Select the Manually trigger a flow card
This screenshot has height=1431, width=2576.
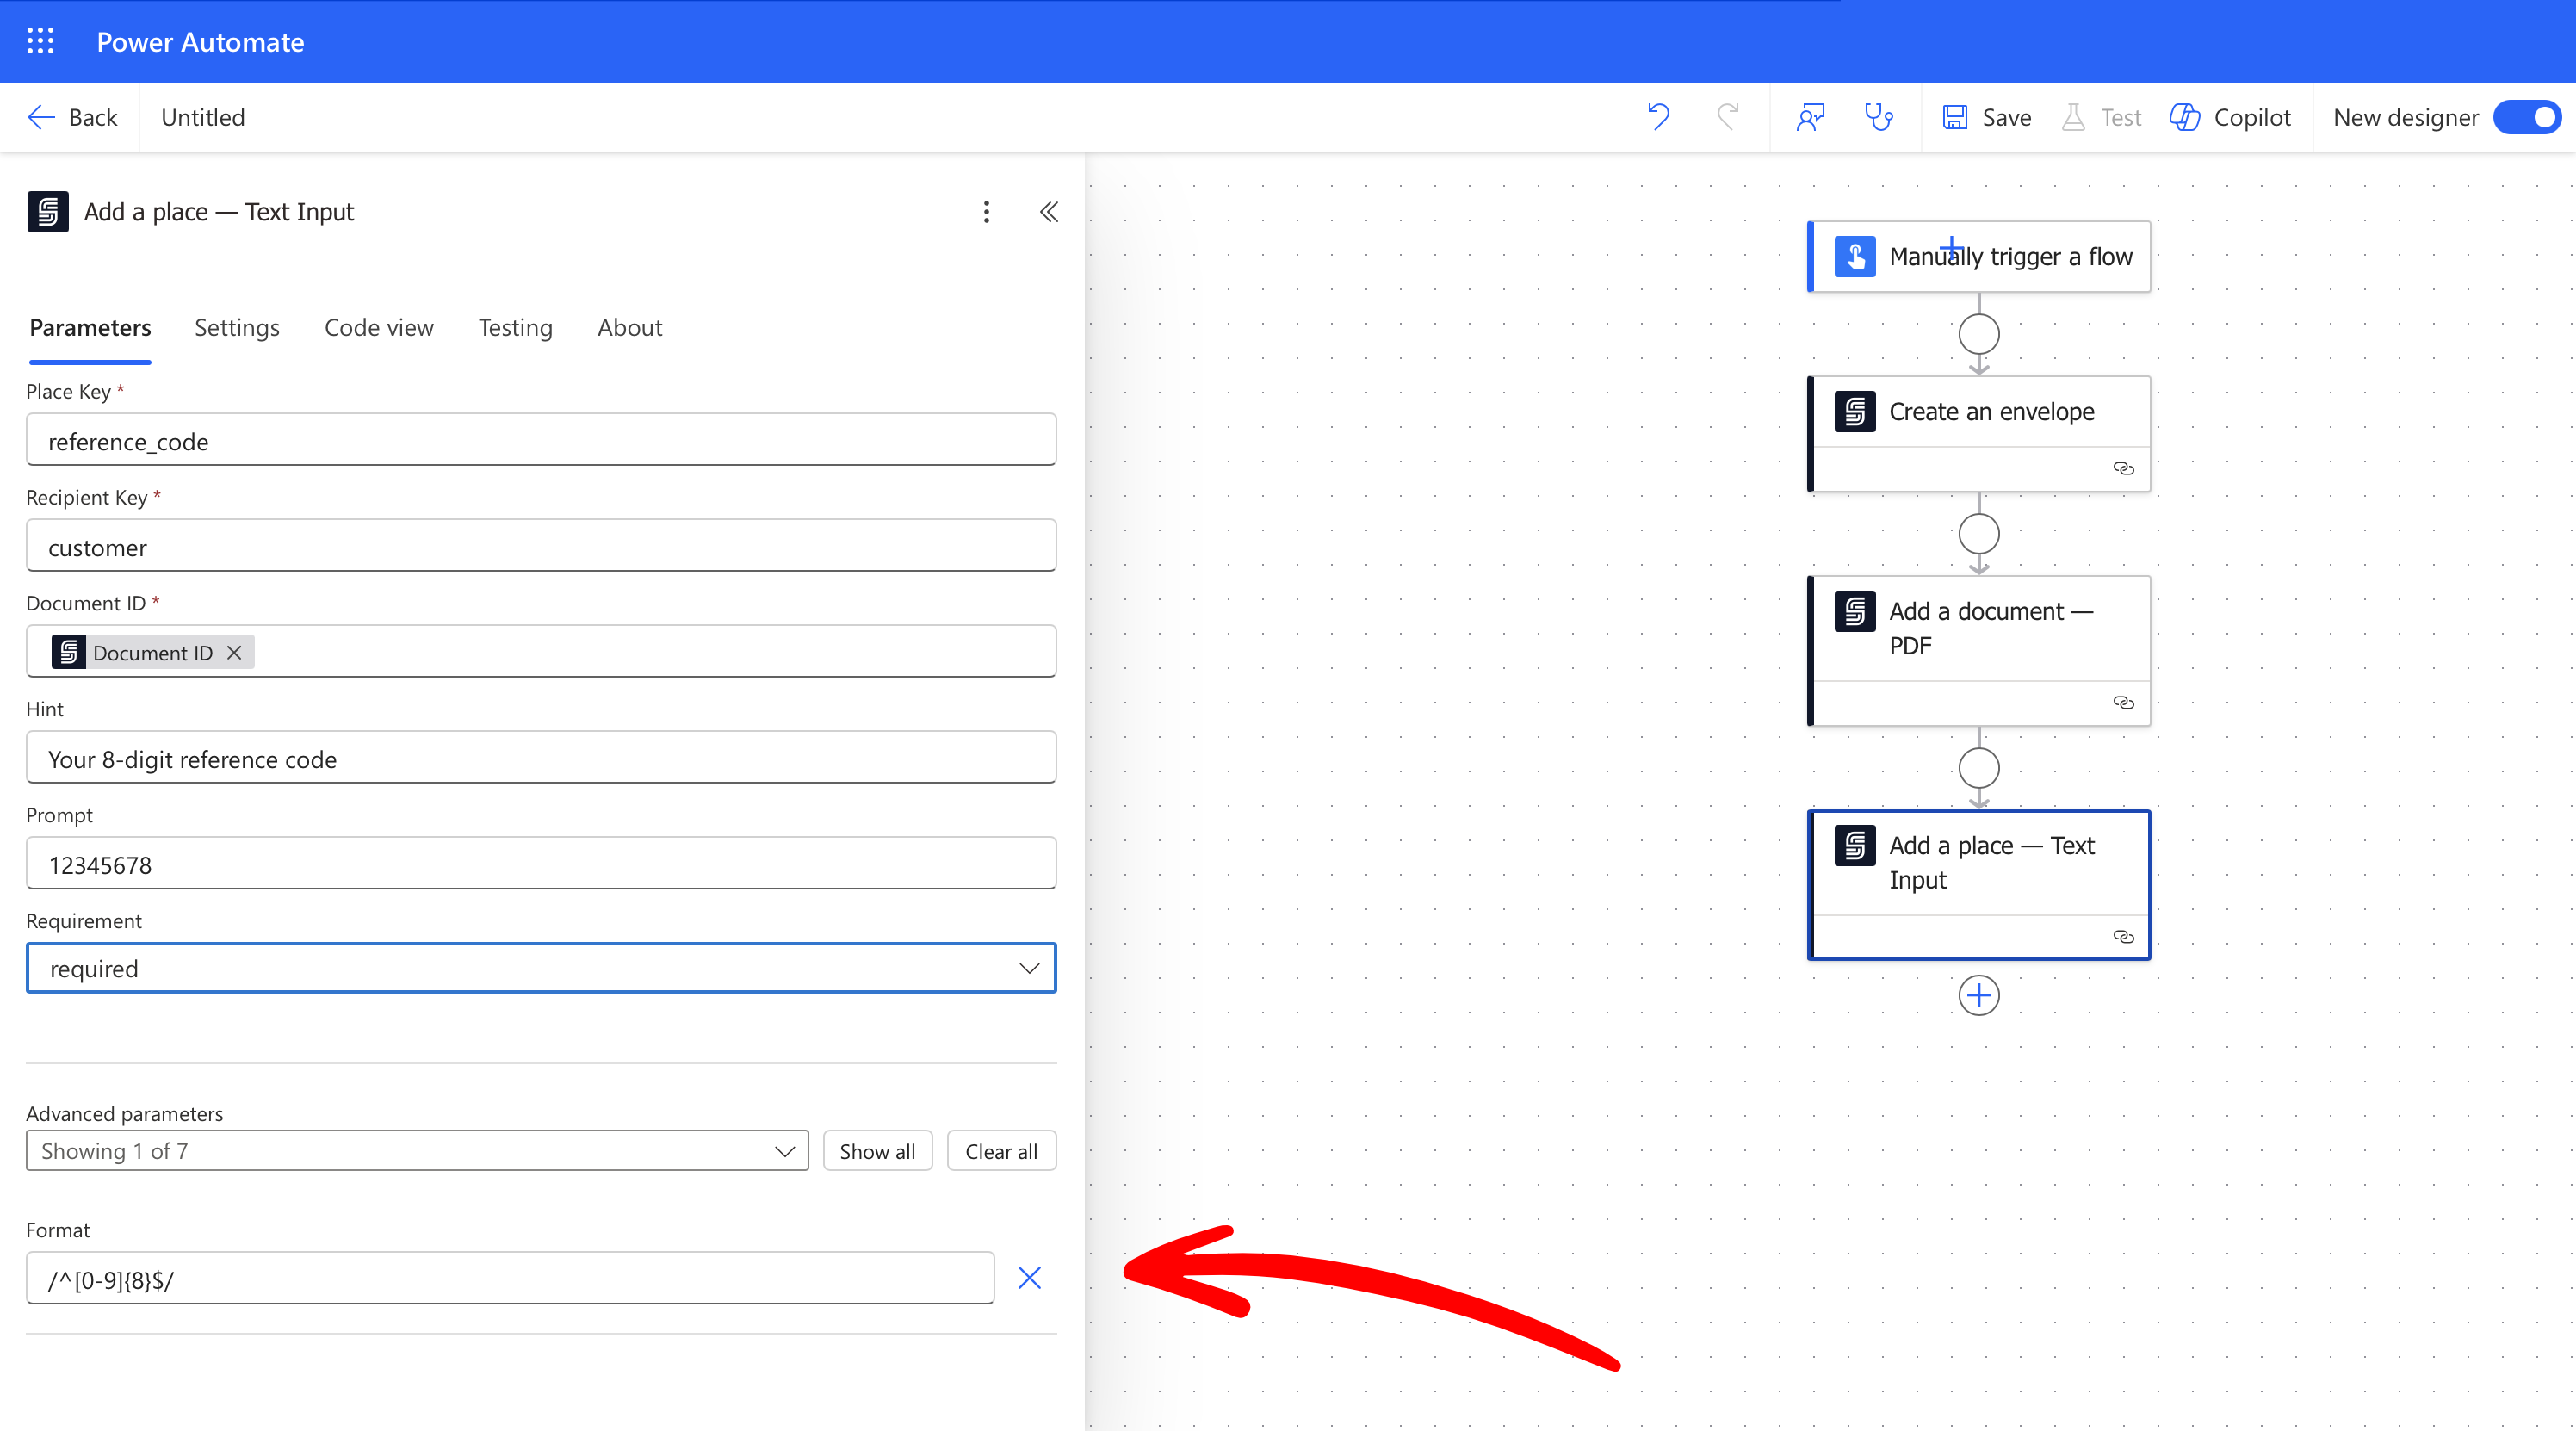(1980, 257)
